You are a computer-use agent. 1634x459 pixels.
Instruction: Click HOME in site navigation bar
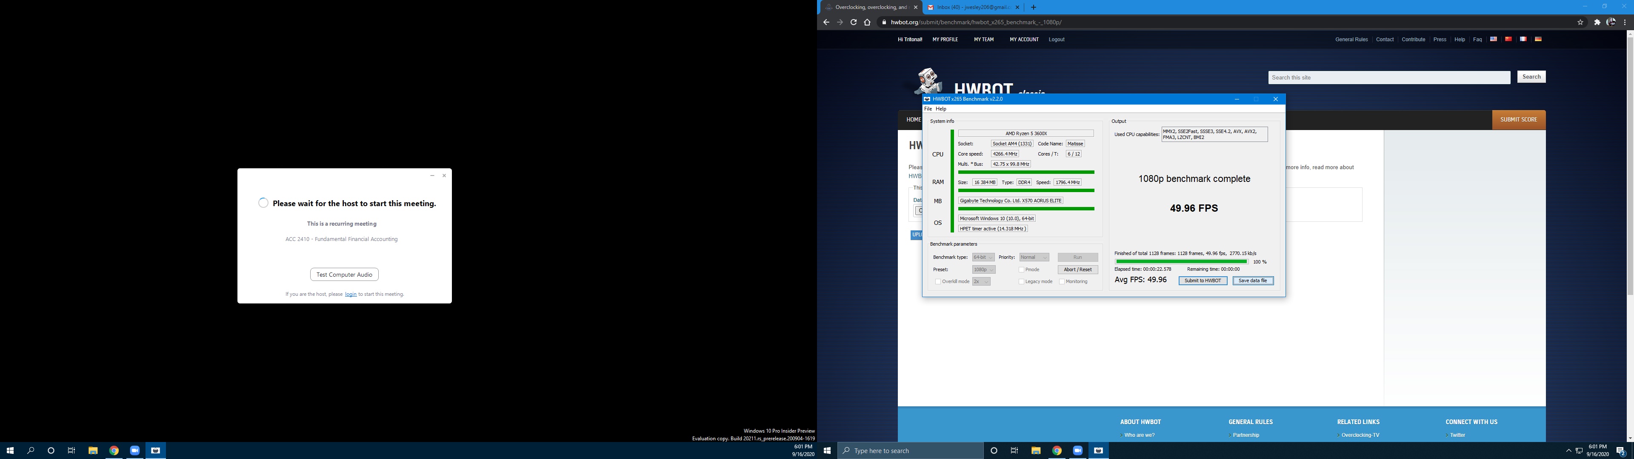(913, 120)
